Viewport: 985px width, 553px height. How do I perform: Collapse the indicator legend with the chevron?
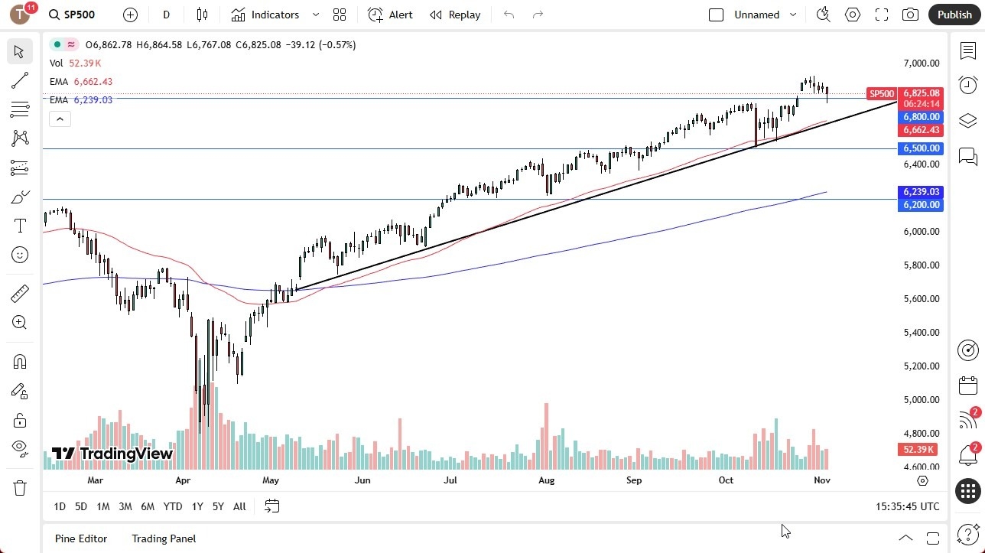pos(60,119)
